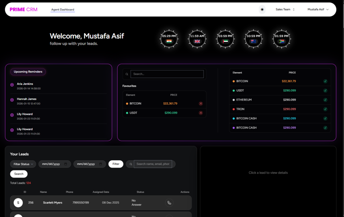This screenshot has width=344, height=217.
Task: Click the Scarlett Myers avatar circle
Action: (18, 203)
